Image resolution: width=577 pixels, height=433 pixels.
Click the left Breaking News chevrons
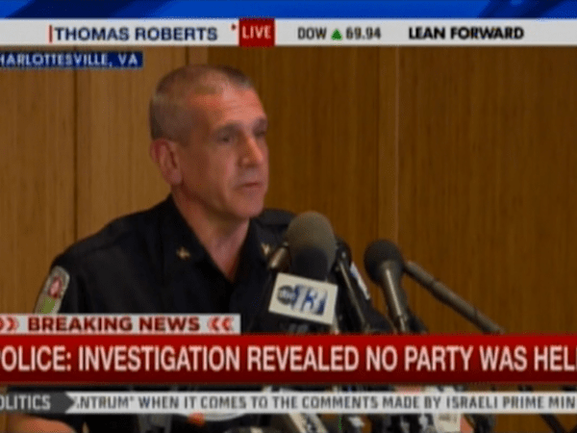point(9,324)
